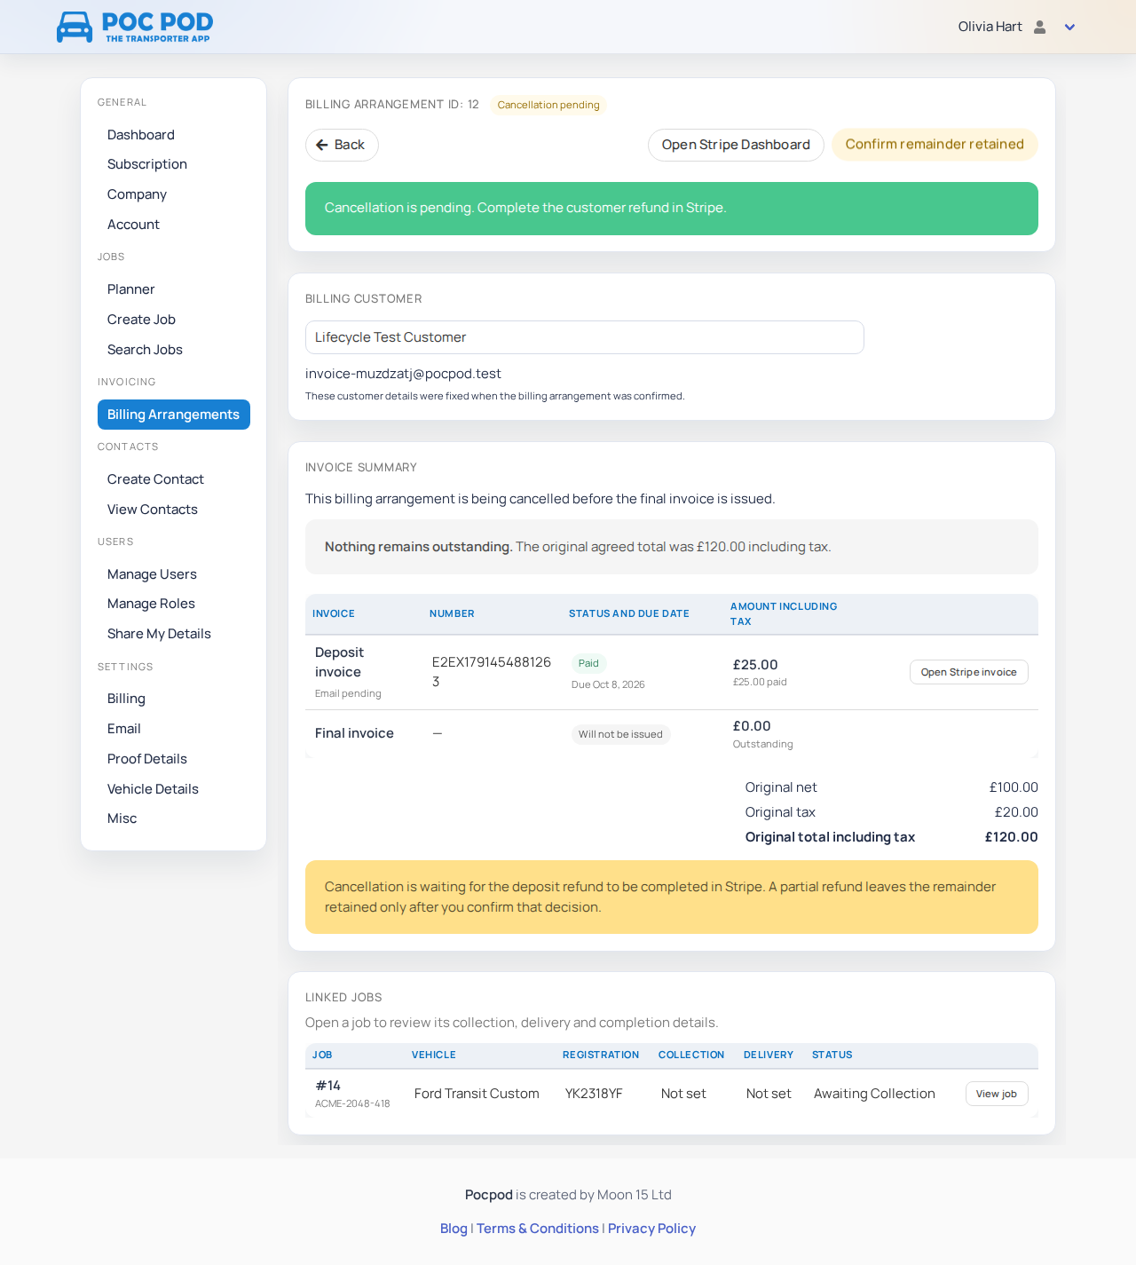
Task: Open Dashboard in the sidebar
Action: coord(141,135)
